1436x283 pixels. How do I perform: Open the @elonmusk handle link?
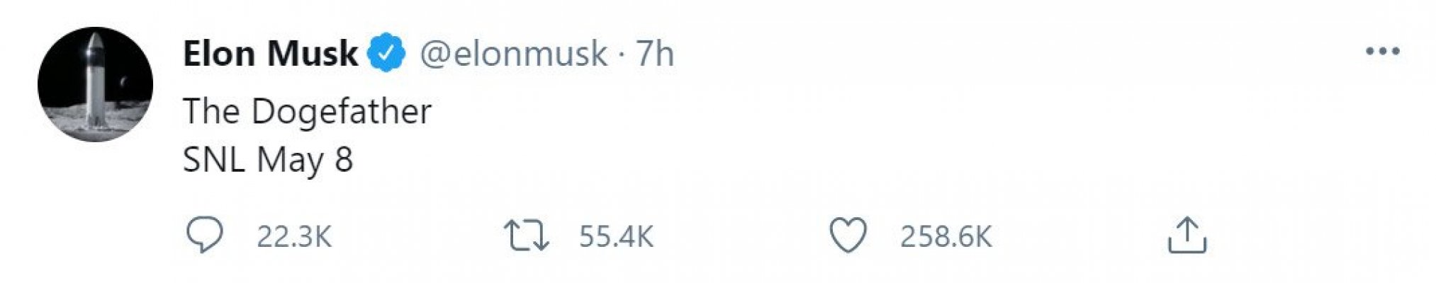513,53
